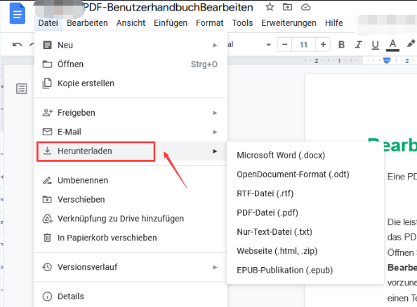
Task: Choose Öffnen from the menu
Action: point(131,64)
